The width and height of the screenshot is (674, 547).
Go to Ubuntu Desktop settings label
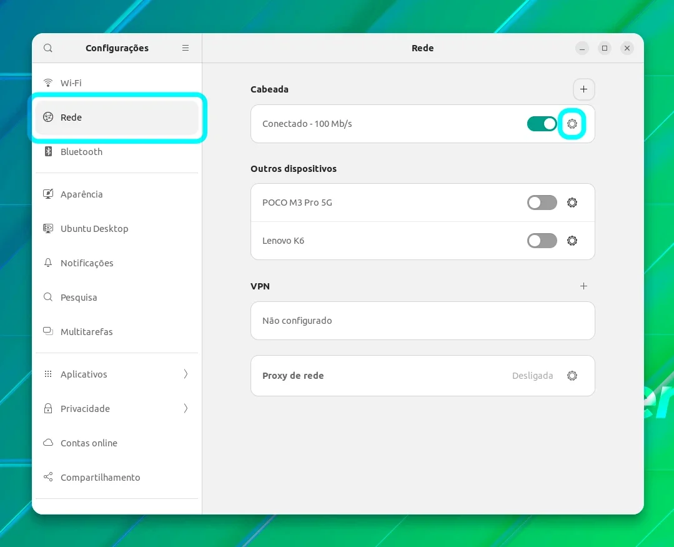click(94, 229)
